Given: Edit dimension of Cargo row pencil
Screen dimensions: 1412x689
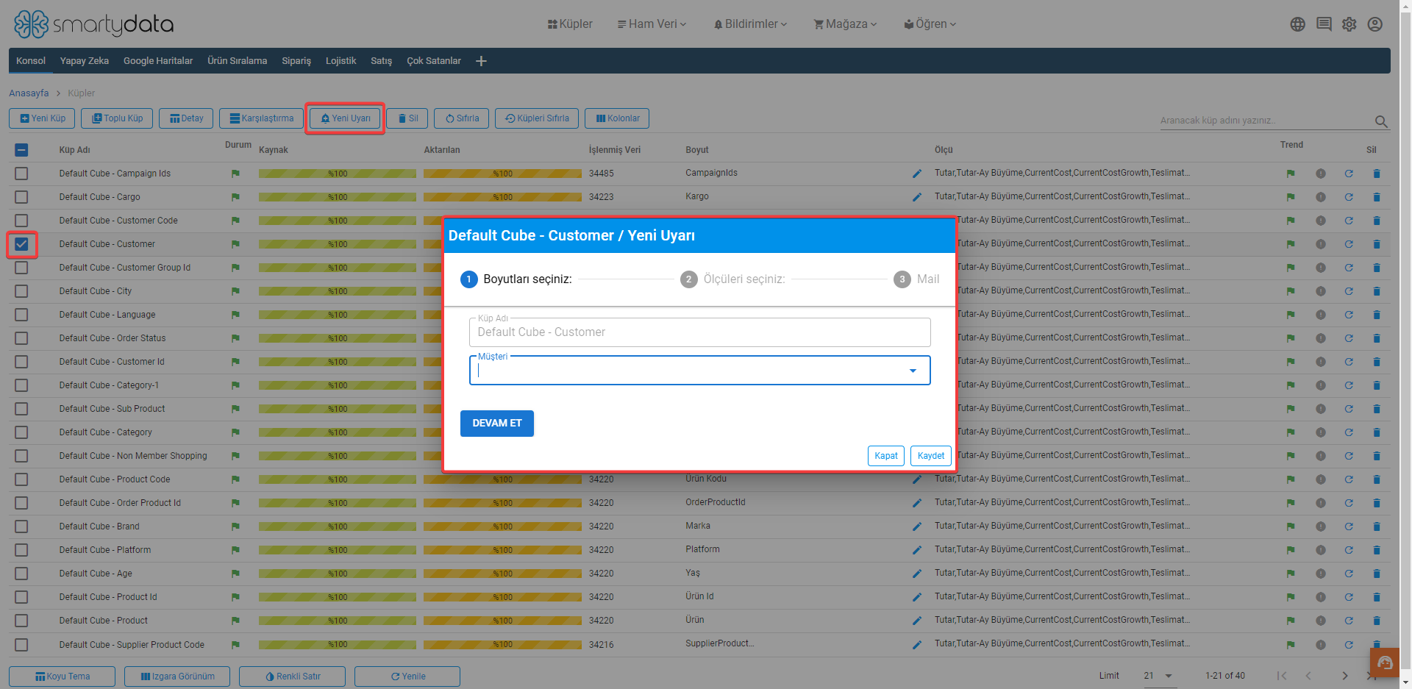Looking at the screenshot, I should (917, 197).
